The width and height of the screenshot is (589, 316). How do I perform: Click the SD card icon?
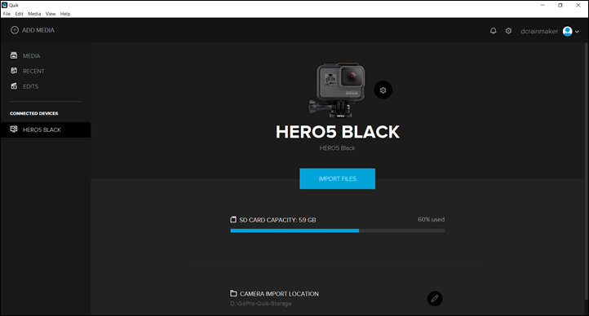pyautogui.click(x=233, y=220)
